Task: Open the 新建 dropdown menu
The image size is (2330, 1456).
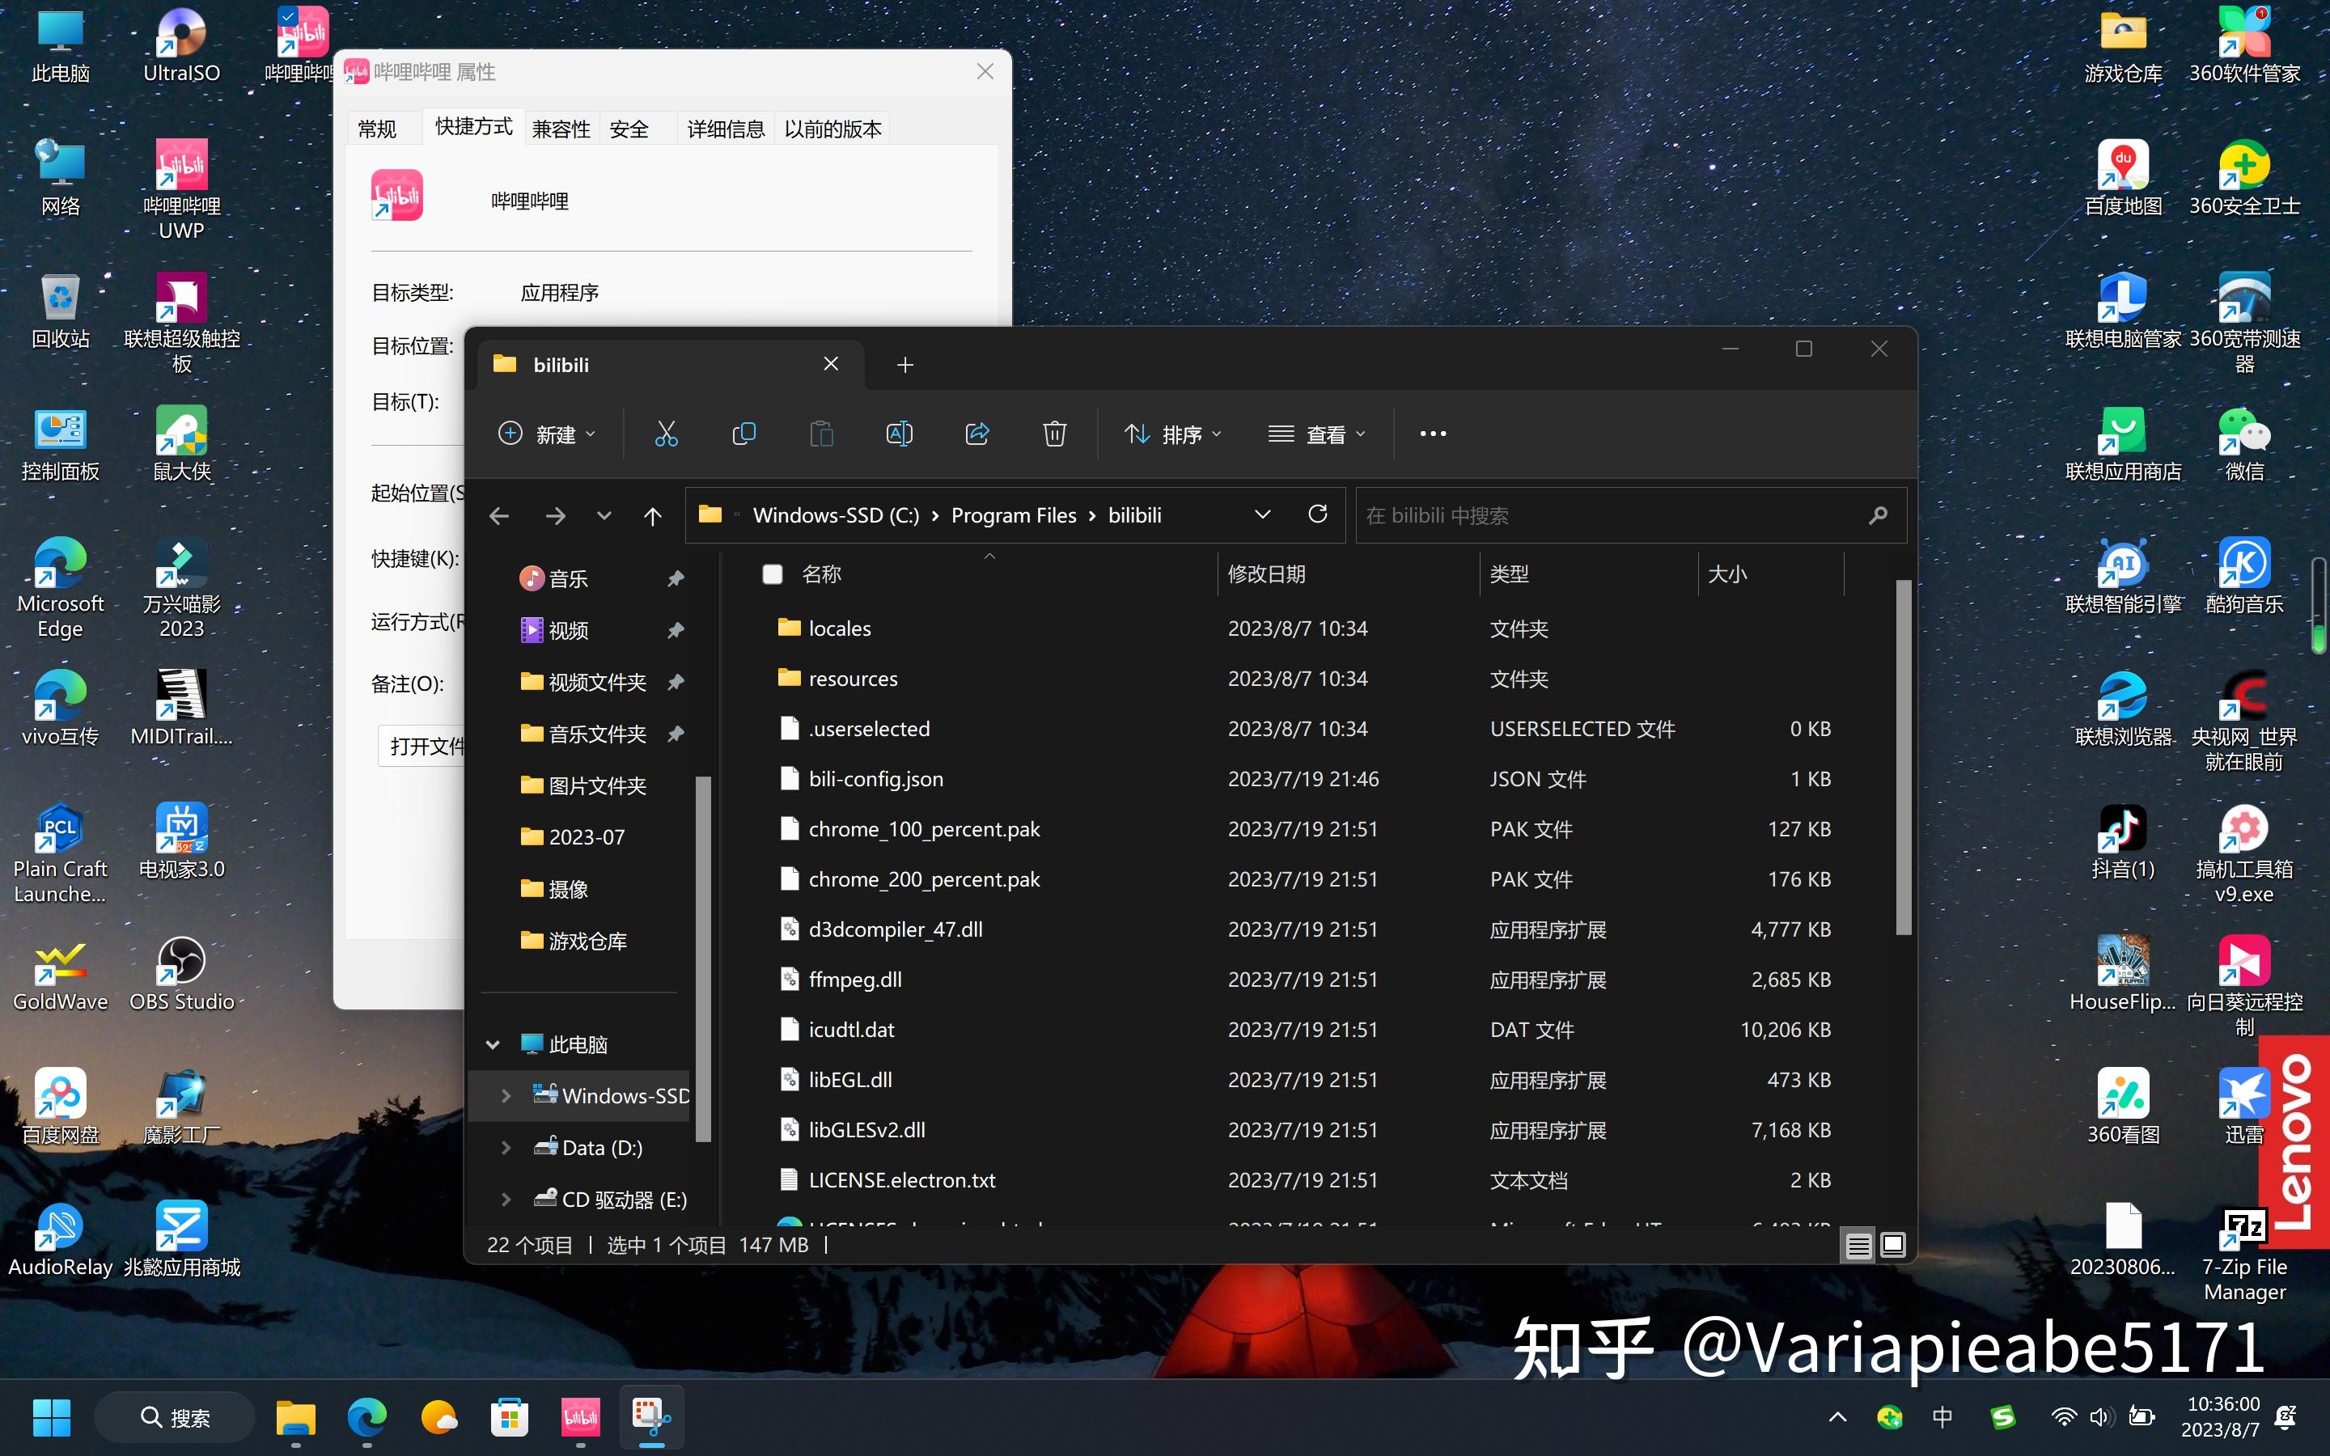Action: 547,434
